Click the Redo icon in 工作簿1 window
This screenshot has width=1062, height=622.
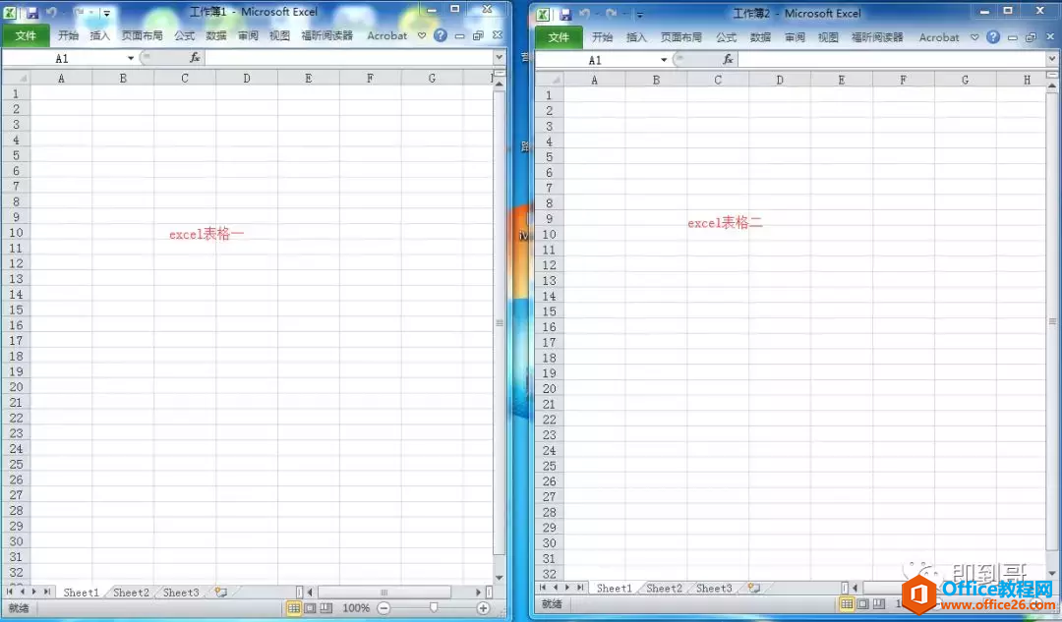click(x=78, y=12)
